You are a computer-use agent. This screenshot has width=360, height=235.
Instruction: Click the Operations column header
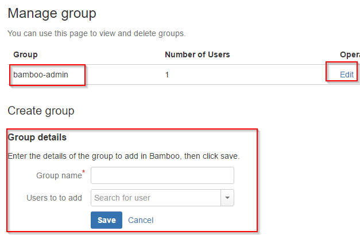point(350,54)
